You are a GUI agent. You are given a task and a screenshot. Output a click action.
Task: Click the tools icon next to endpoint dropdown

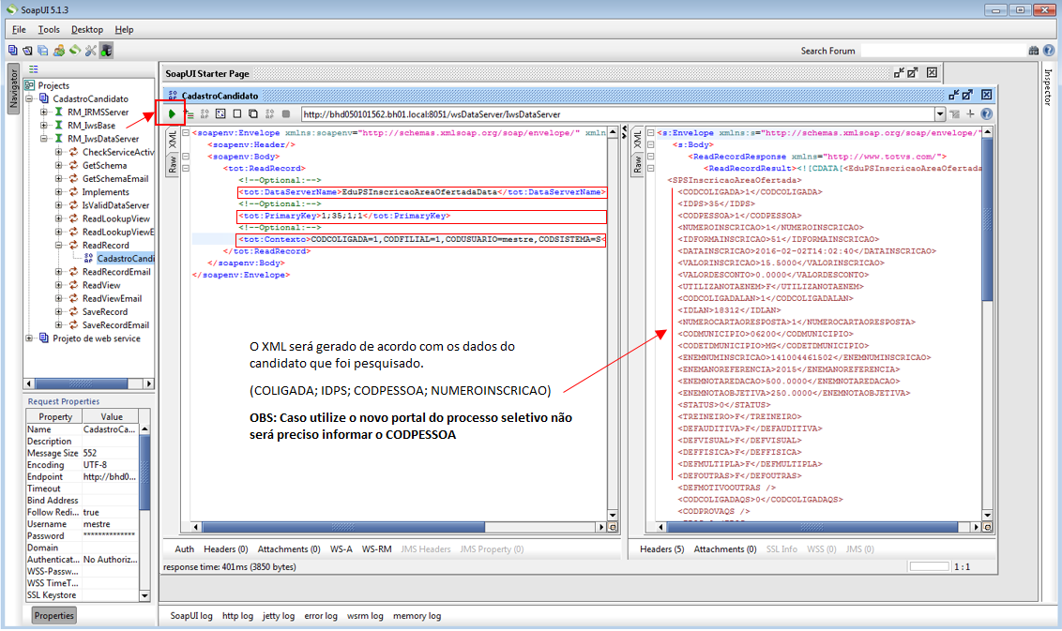click(955, 113)
